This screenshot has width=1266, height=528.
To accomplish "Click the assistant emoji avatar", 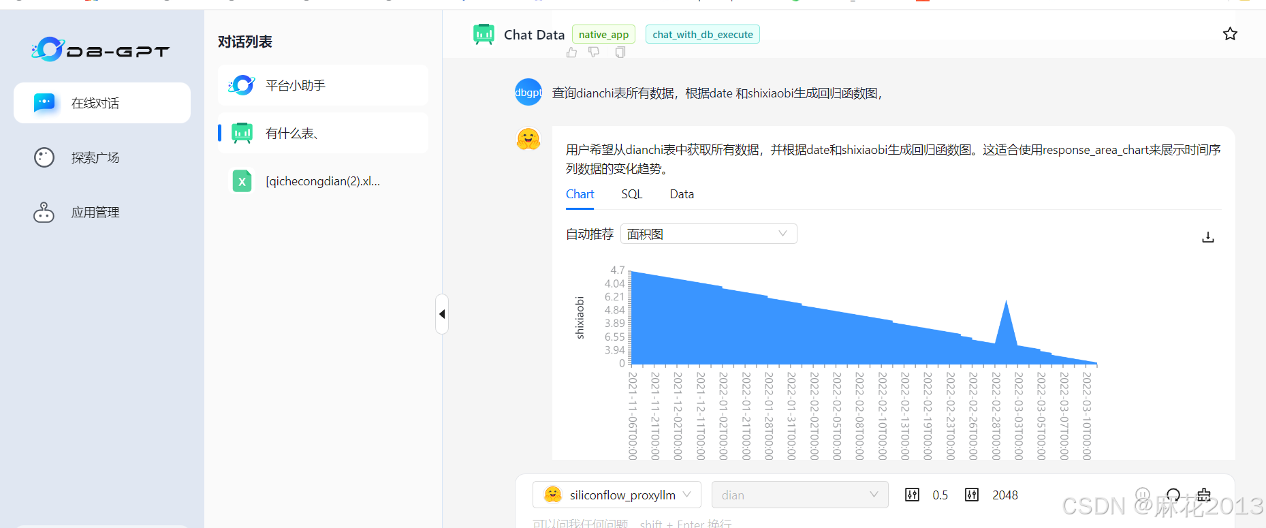I will point(528,139).
